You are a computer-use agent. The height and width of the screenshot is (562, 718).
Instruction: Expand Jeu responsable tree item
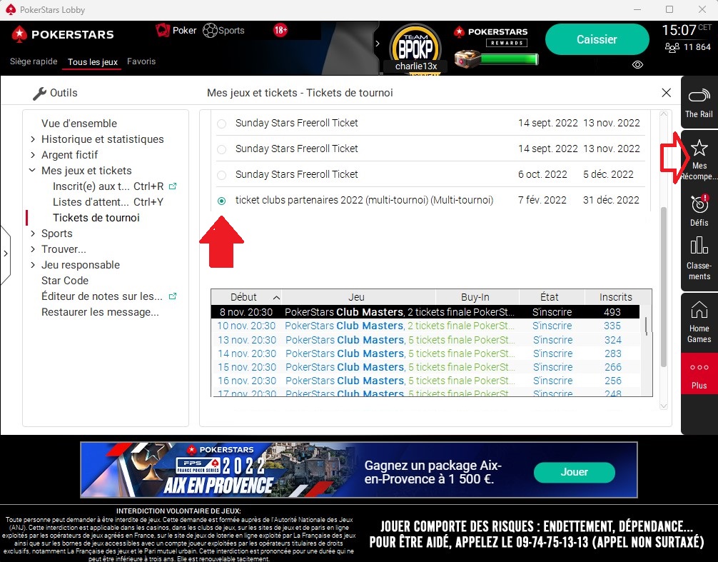33,265
